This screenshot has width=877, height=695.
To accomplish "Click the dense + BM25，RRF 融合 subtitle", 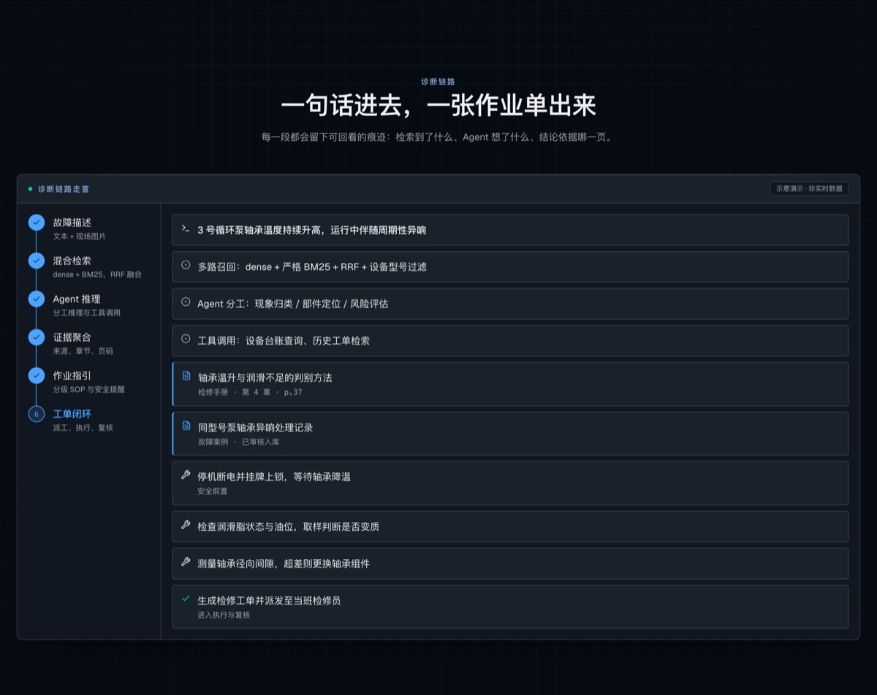I will [x=97, y=274].
